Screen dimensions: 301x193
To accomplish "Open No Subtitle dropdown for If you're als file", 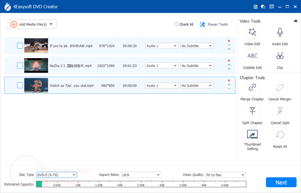I will coord(197,46).
